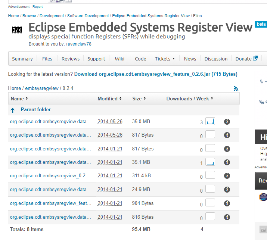Screen dimensions: 267x240
Task: Sort files by Modified date
Action: pyautogui.click(x=110, y=99)
